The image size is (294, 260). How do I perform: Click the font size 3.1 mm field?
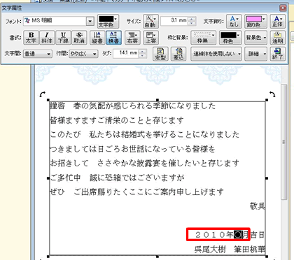tap(175, 20)
